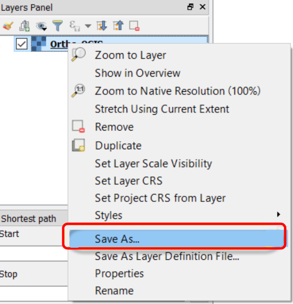Choose Remove from the context menu
293x304 pixels.
[x=114, y=127]
